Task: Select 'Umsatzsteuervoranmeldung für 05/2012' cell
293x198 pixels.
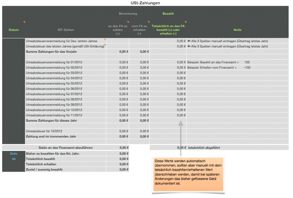Action: point(66,84)
